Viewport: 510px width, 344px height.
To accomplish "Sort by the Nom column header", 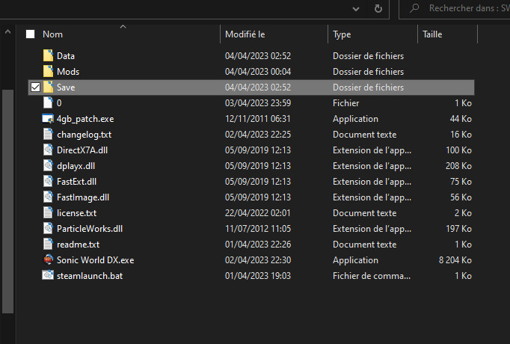I will point(123,34).
